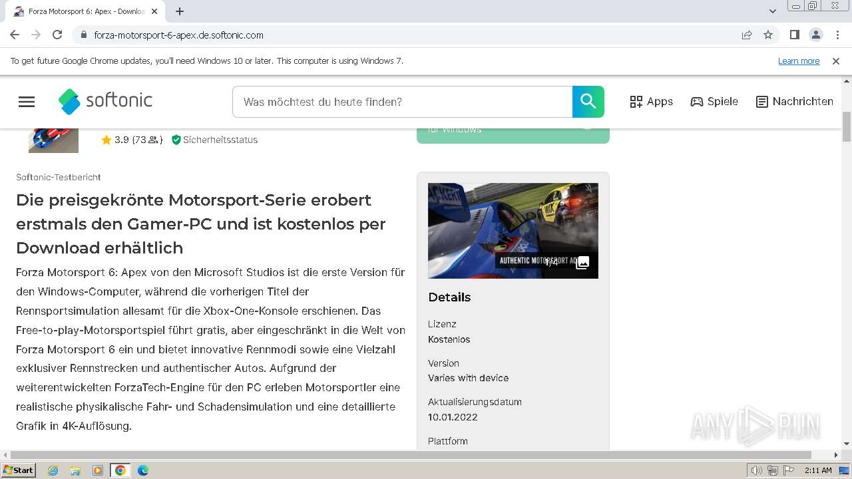Click the Action Center flag tray icon

coord(788,470)
